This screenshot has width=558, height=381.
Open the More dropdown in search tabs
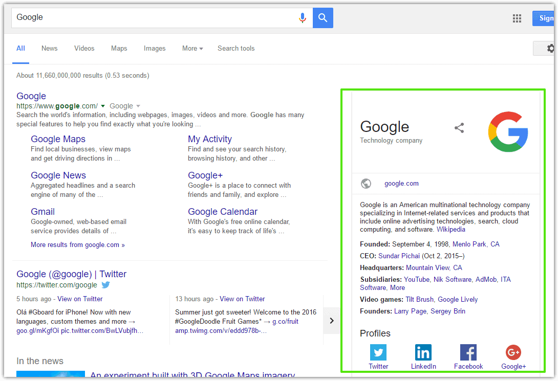(x=192, y=48)
